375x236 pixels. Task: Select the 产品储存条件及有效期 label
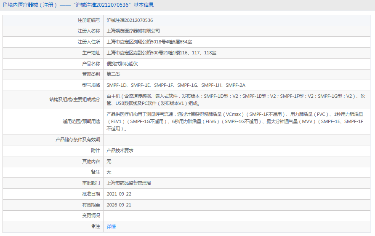(78, 139)
